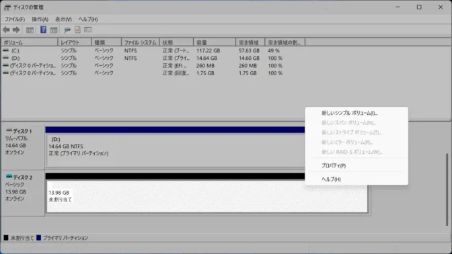452x254 pixels.
Task: Sort by the 容量 column header
Action: click(x=215, y=42)
